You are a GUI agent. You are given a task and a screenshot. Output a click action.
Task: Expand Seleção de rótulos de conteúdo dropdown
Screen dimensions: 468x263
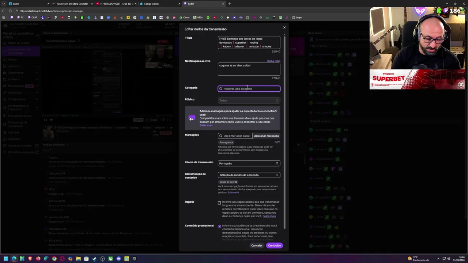pos(249,175)
